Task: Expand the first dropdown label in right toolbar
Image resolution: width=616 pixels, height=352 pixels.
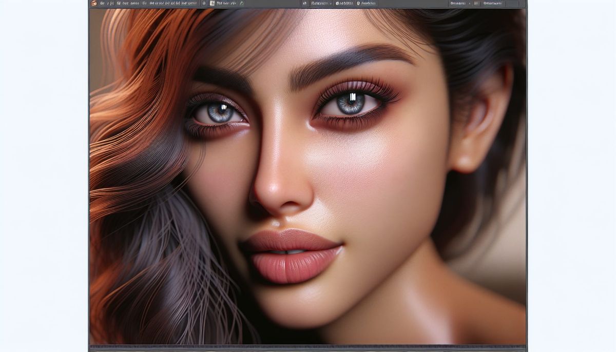Action: (458, 3)
